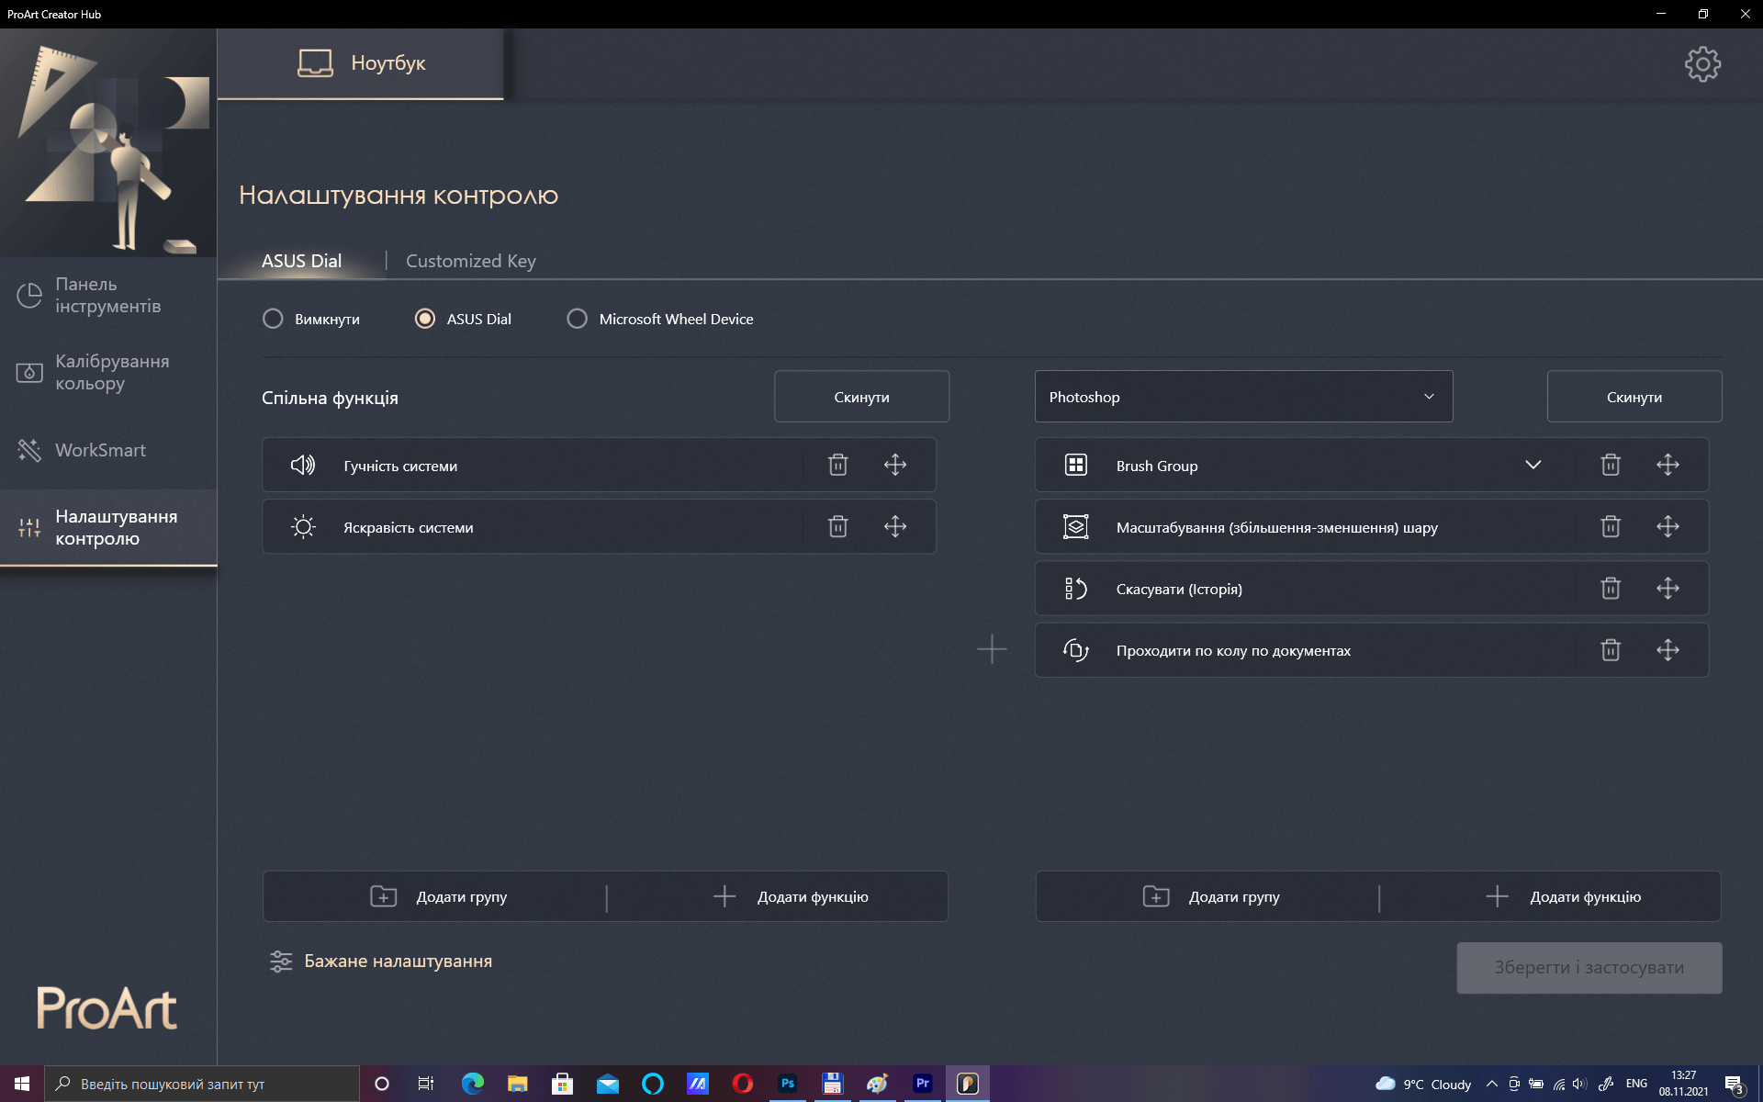1763x1102 pixels.
Task: Click the Windows taskbar search field
Action: (x=202, y=1084)
